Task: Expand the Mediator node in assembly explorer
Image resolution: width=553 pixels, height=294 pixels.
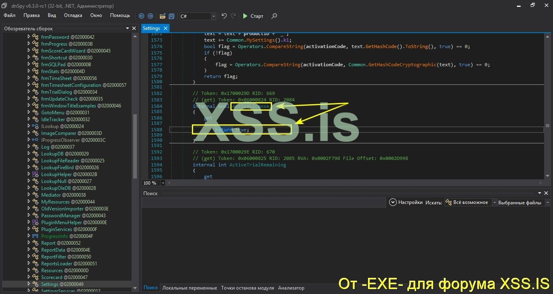Action: [x=28, y=195]
